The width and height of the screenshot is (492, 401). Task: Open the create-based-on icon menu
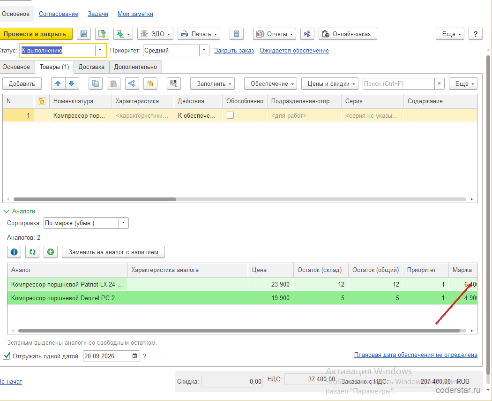pos(123,34)
